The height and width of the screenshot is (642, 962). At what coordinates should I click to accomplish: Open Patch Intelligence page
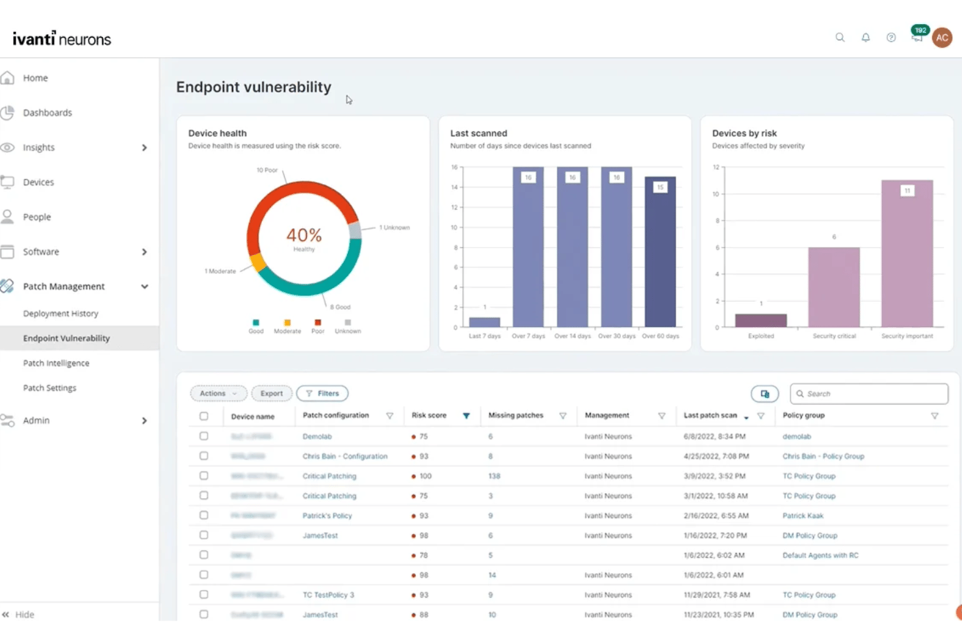56,363
